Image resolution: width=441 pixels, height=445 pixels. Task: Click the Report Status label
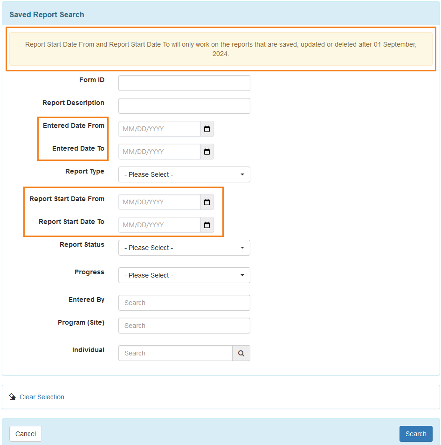click(82, 244)
